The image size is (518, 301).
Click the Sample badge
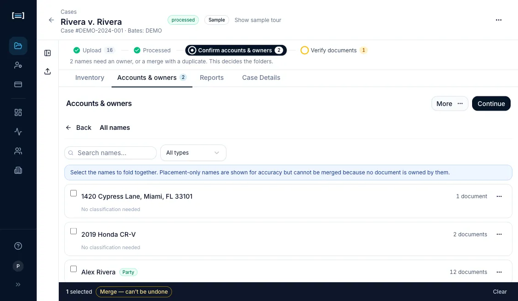[217, 20]
